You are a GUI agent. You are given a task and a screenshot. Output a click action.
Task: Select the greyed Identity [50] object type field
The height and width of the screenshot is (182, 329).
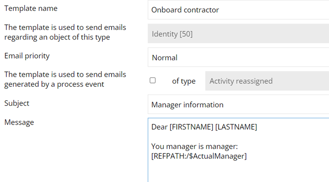tap(238, 34)
